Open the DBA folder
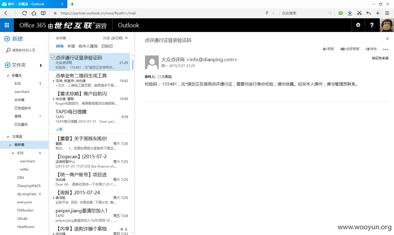The image size is (394, 235). [x=21, y=178]
